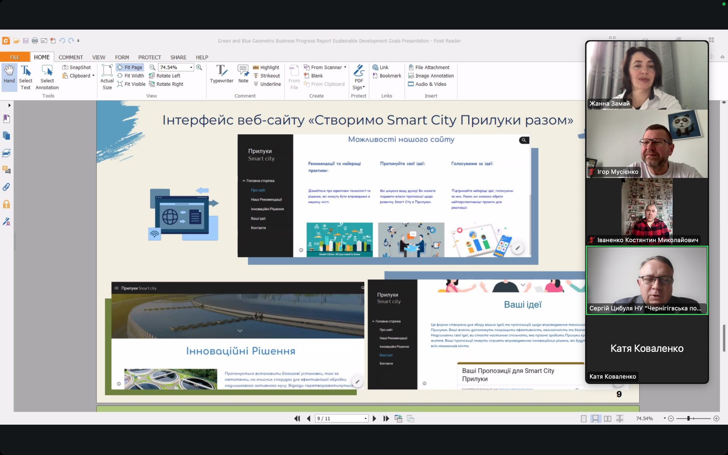Select the Hand tool
Viewport: 728px width, 455px height.
coord(9,74)
